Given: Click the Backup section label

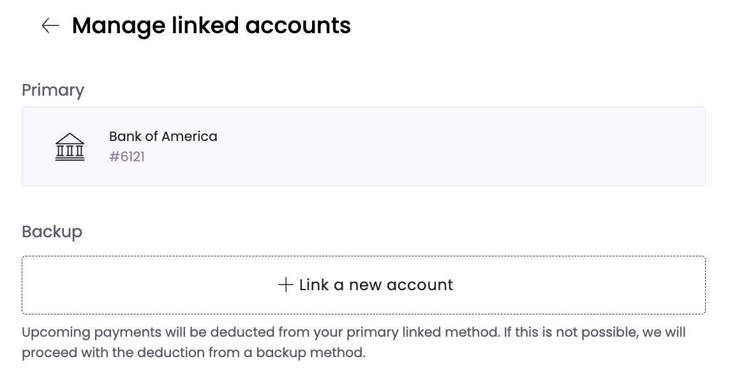Looking at the screenshot, I should 52,232.
